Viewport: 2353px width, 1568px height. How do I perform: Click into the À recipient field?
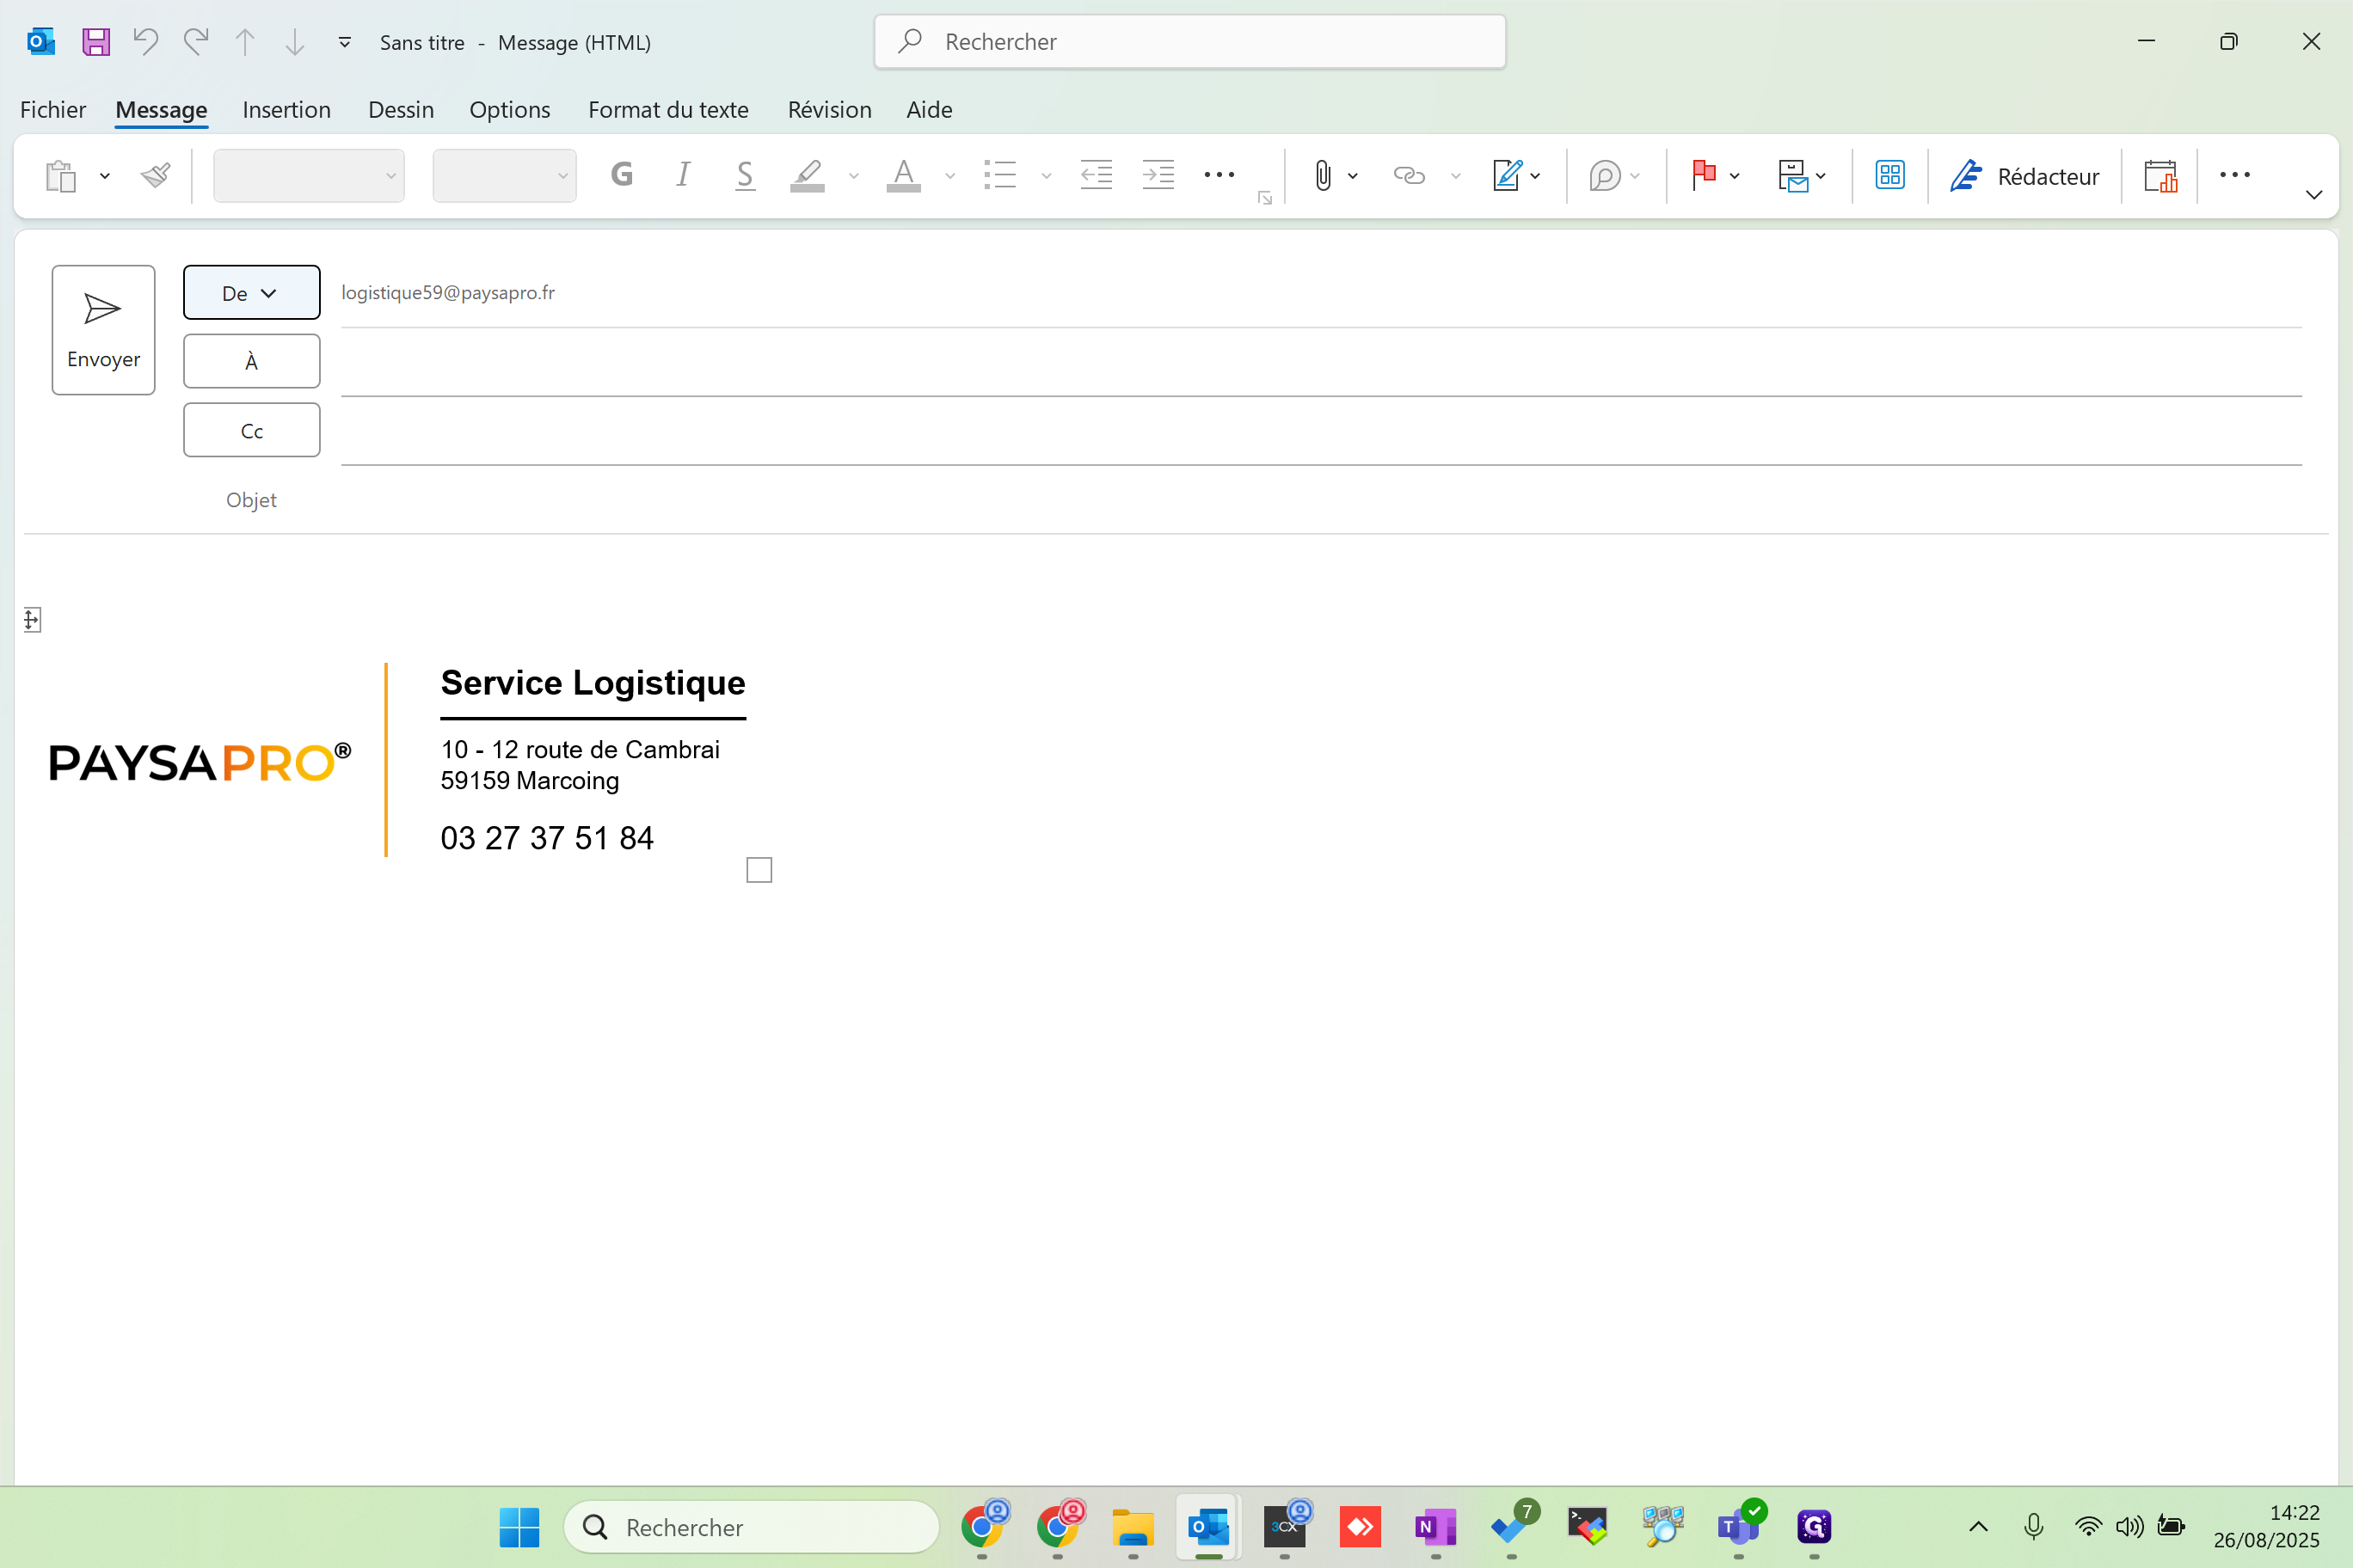[1321, 364]
